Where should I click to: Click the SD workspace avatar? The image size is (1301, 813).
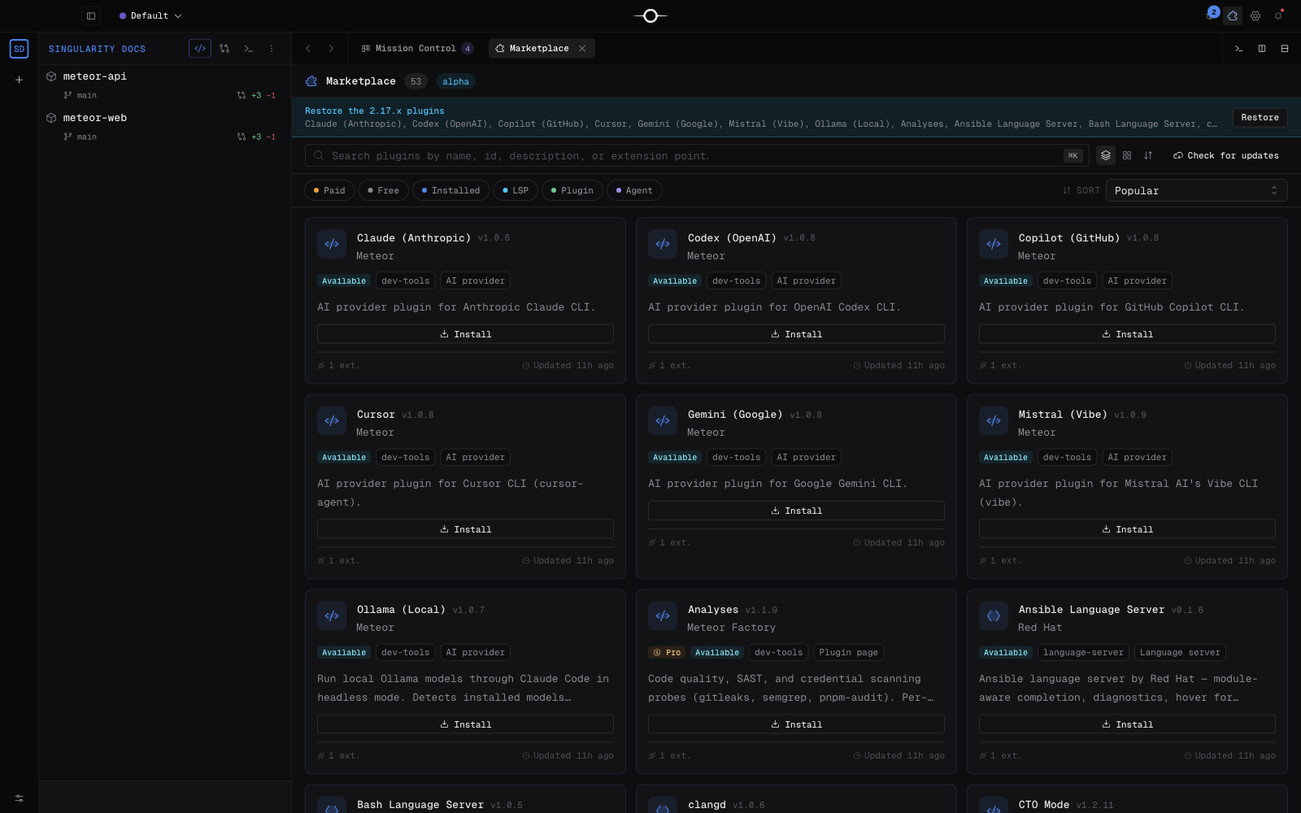[19, 49]
